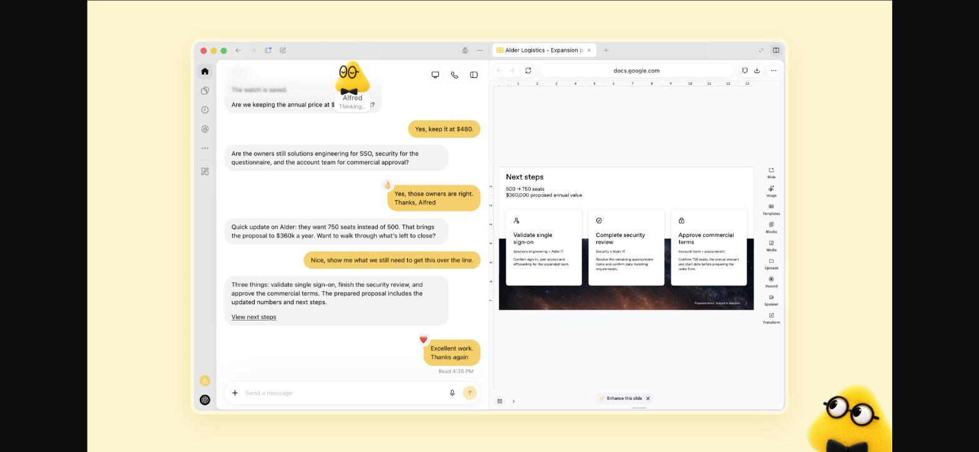Open a new browser tab
This screenshot has height=452, width=979.
tap(606, 50)
